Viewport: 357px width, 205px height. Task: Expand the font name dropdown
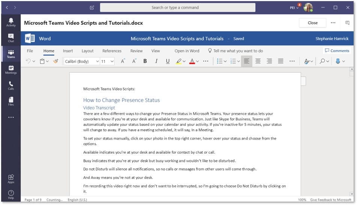[x=98, y=61]
